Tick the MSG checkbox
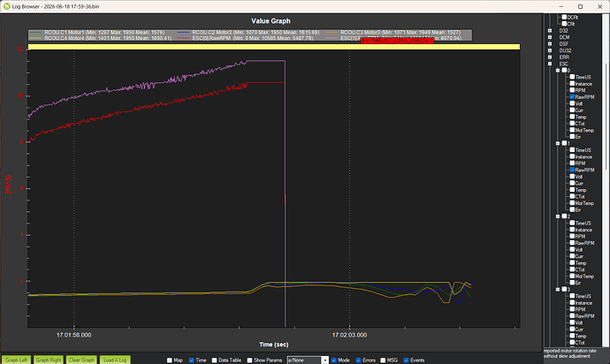 (x=383, y=360)
